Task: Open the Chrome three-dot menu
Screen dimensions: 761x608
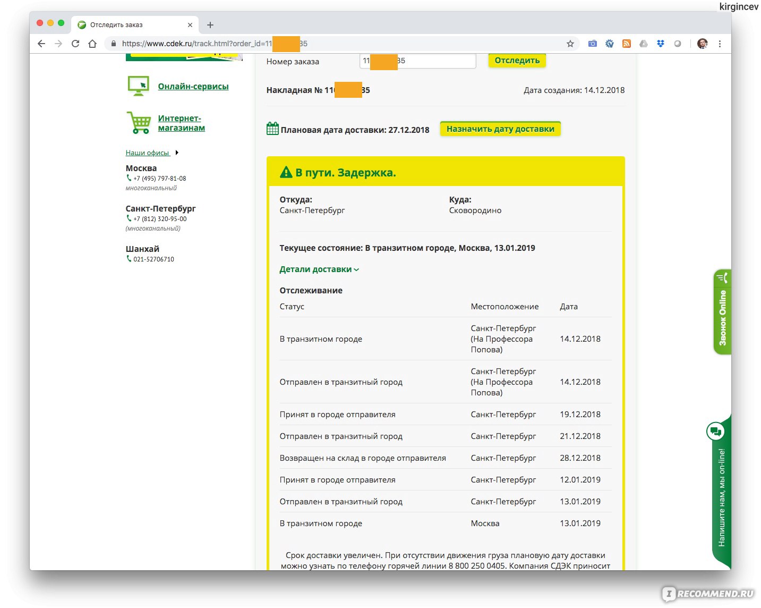Action: tap(720, 44)
